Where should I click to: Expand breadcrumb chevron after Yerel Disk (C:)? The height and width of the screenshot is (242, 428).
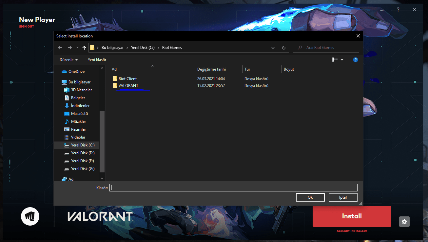[158, 48]
